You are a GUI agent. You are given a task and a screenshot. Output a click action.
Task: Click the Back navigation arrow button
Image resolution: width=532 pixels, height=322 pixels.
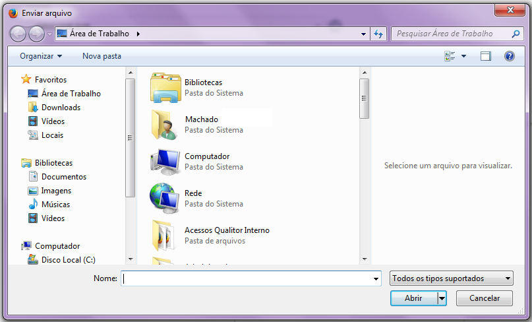18,34
